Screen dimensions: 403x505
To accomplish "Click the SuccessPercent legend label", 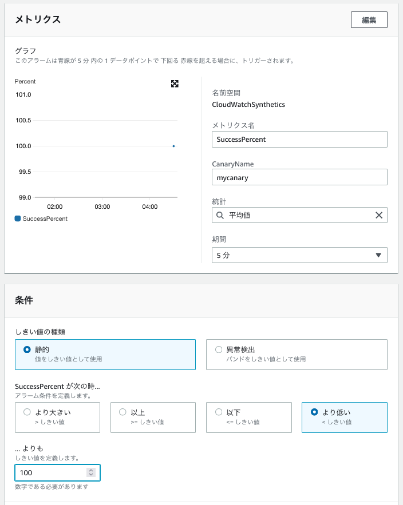I will [45, 218].
